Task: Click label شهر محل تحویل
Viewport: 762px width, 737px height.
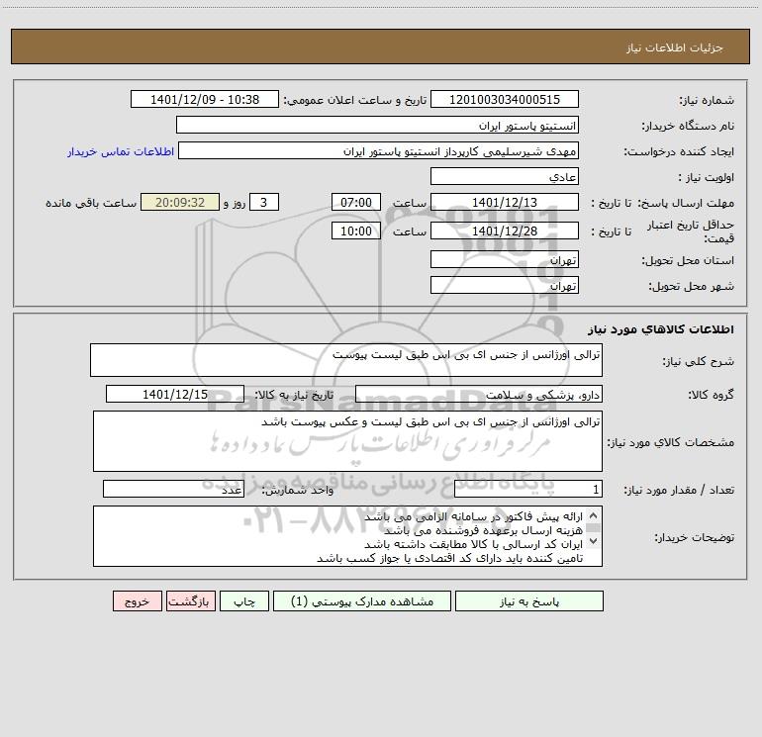Action: (691, 286)
